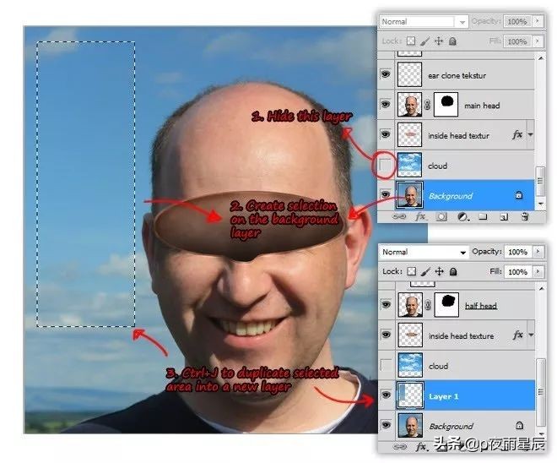Select highlighted Background layer name

point(451,195)
